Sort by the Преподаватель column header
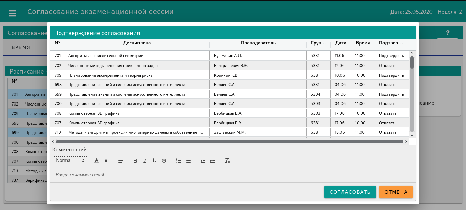 point(258,43)
